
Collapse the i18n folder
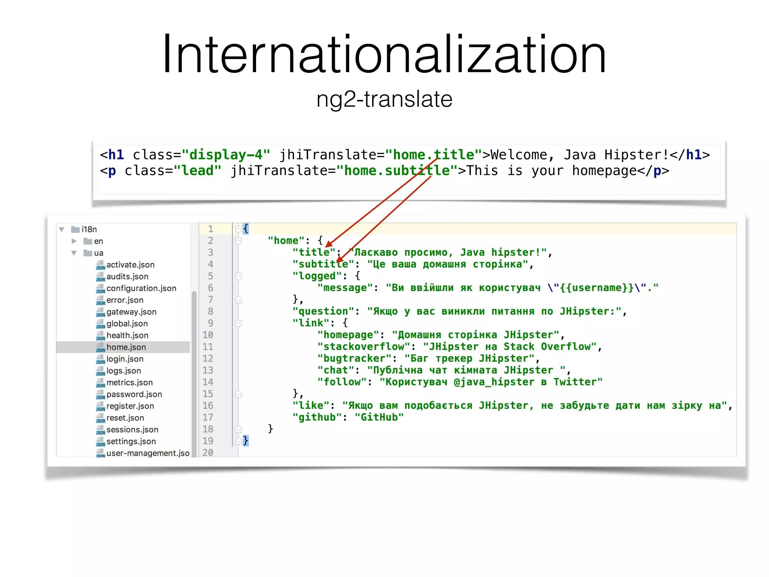[62, 229]
